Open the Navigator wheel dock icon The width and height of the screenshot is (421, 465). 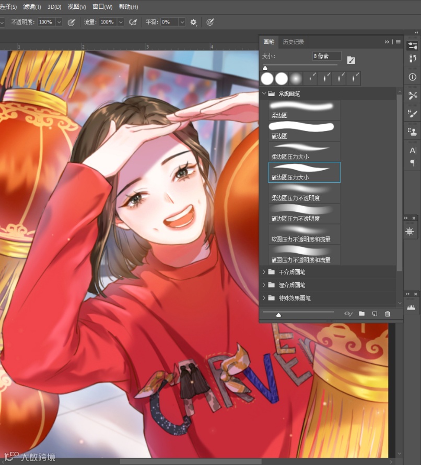pos(410,231)
